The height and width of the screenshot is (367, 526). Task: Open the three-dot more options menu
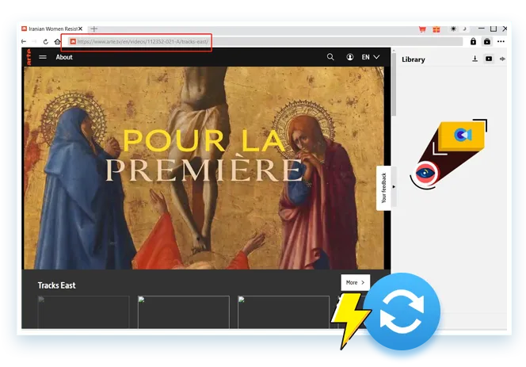(x=501, y=42)
